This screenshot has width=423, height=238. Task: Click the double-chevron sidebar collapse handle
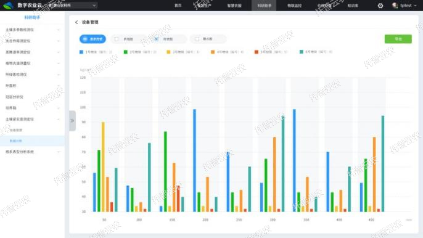point(72,121)
